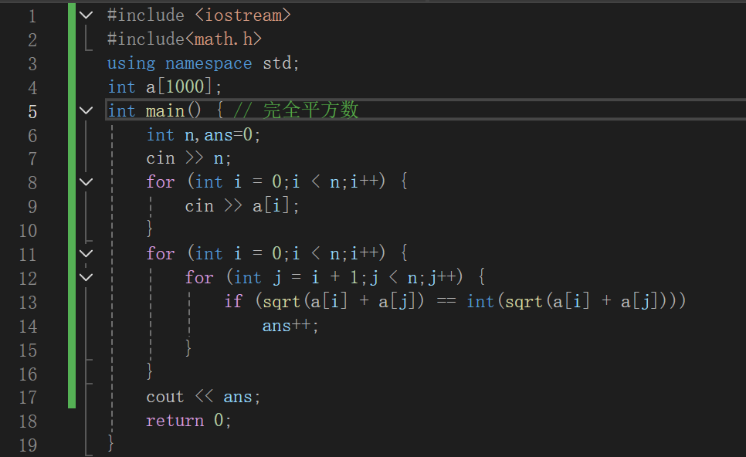Click the 'ans++;' statement on line 14
The height and width of the screenshot is (457, 746).
point(290,326)
